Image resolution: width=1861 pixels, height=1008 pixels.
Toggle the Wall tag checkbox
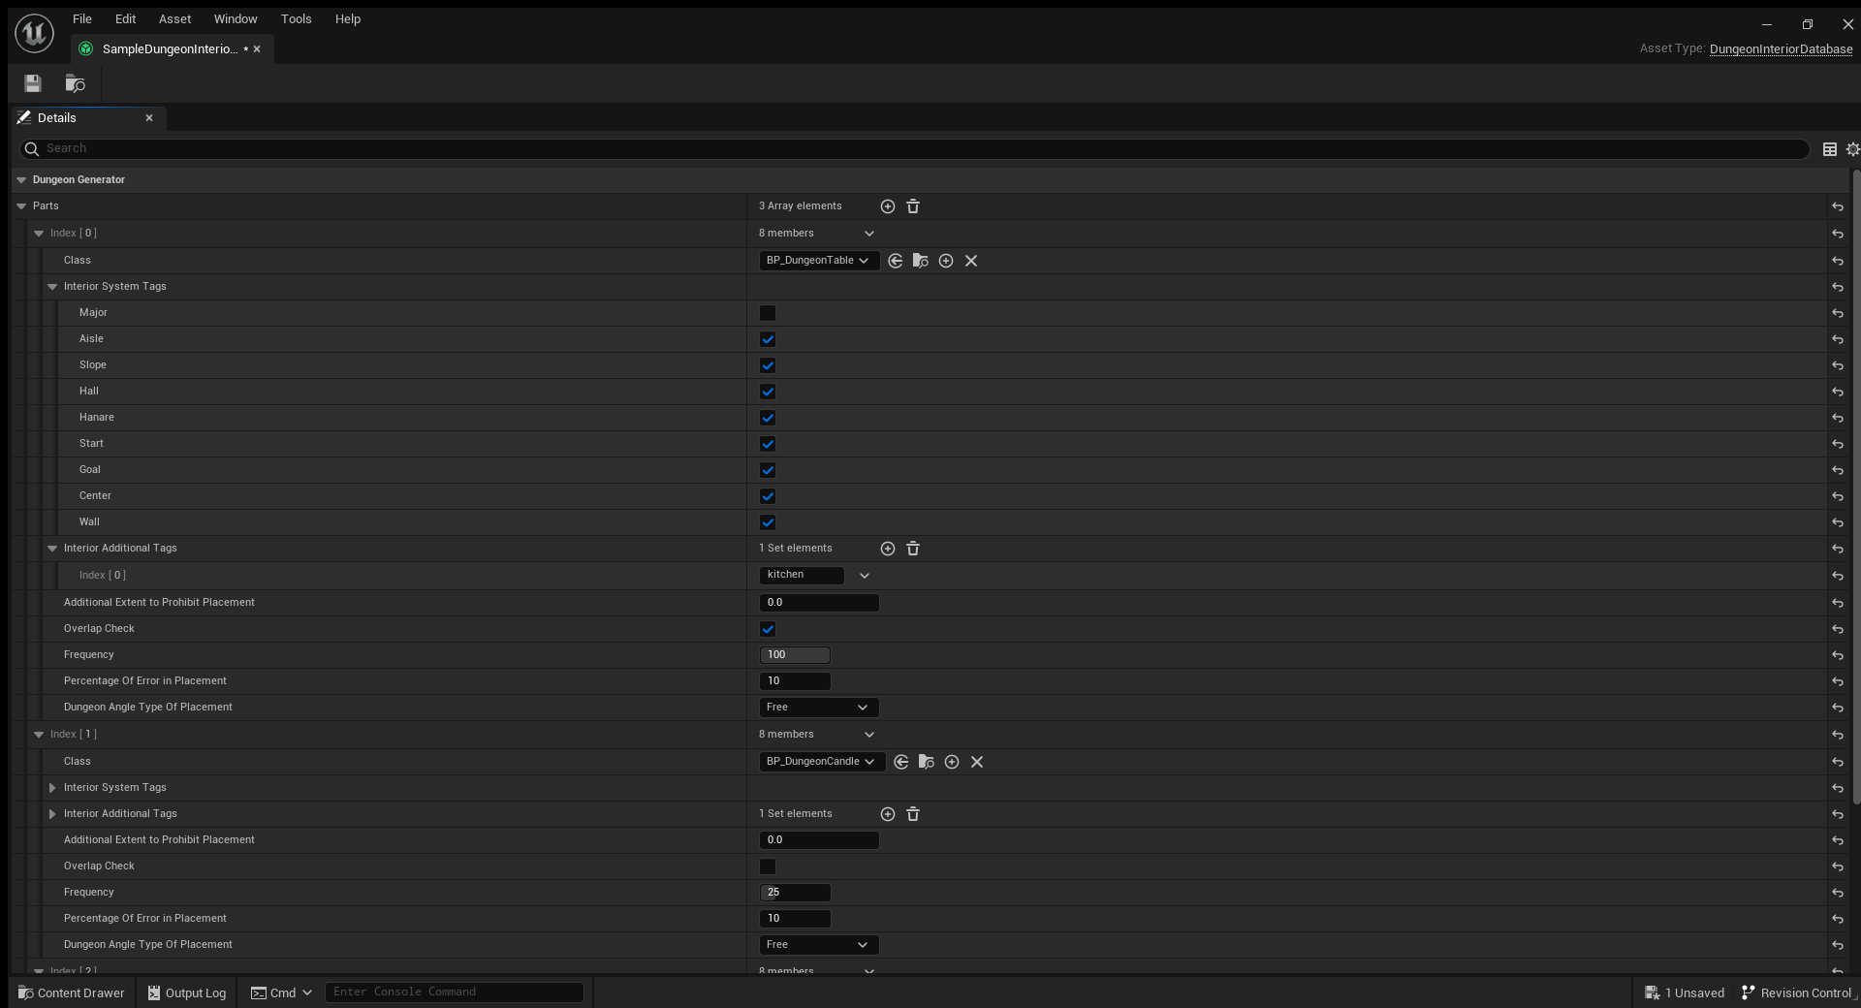[768, 522]
